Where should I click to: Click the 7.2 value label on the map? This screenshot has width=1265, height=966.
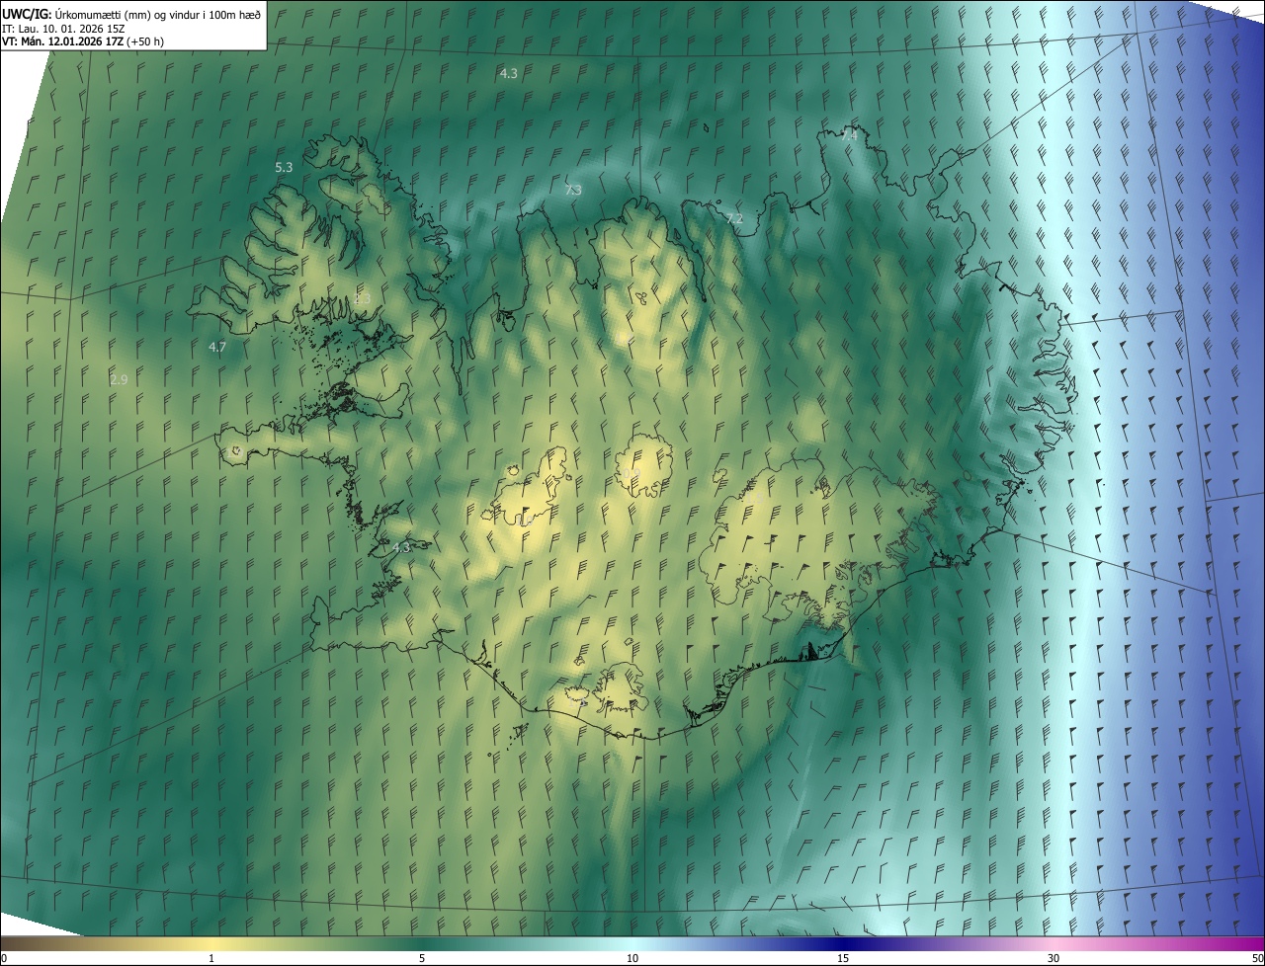(734, 218)
